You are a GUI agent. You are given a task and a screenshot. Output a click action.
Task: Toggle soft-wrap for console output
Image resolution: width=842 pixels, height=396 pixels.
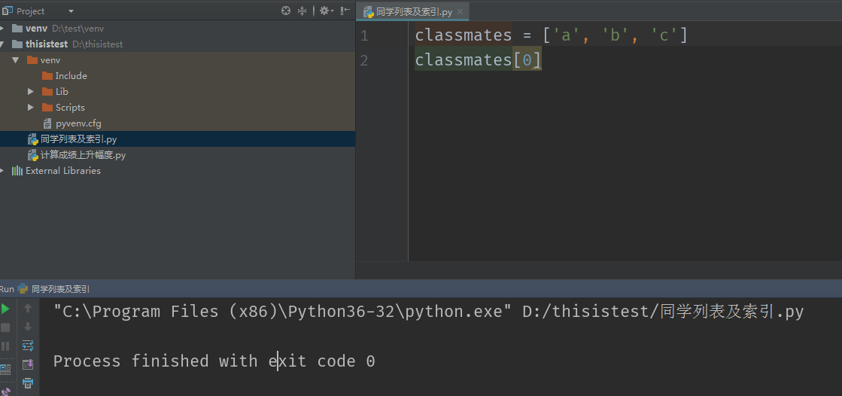pos(28,346)
